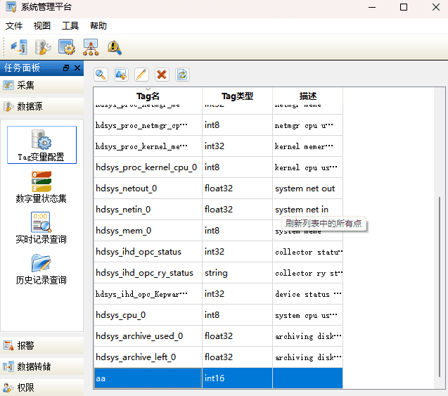Open Tag变量配置 panel item
This screenshot has height=396, width=448.
tap(41, 145)
